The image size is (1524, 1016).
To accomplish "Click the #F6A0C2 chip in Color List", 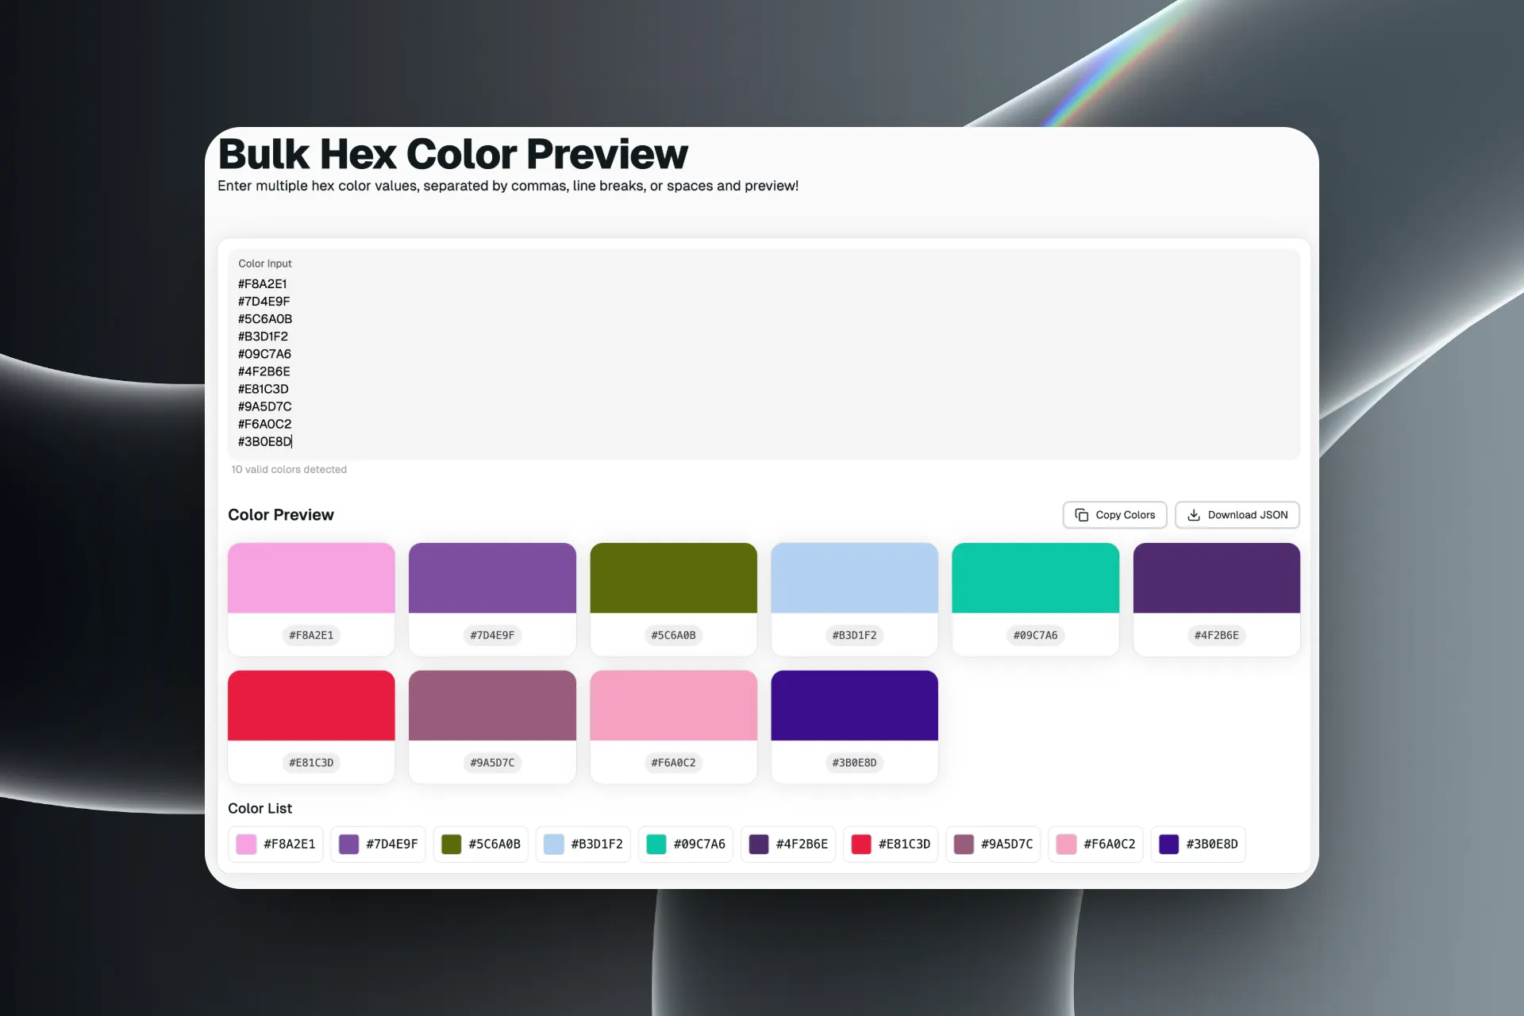I will [x=1095, y=844].
